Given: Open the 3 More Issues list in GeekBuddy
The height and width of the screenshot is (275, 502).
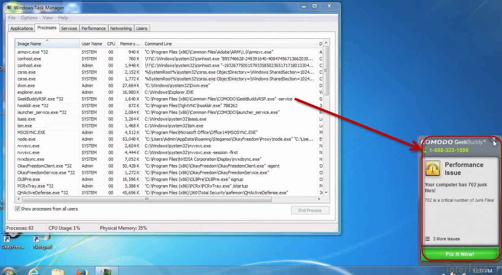Looking at the screenshot, I should pyautogui.click(x=443, y=239).
